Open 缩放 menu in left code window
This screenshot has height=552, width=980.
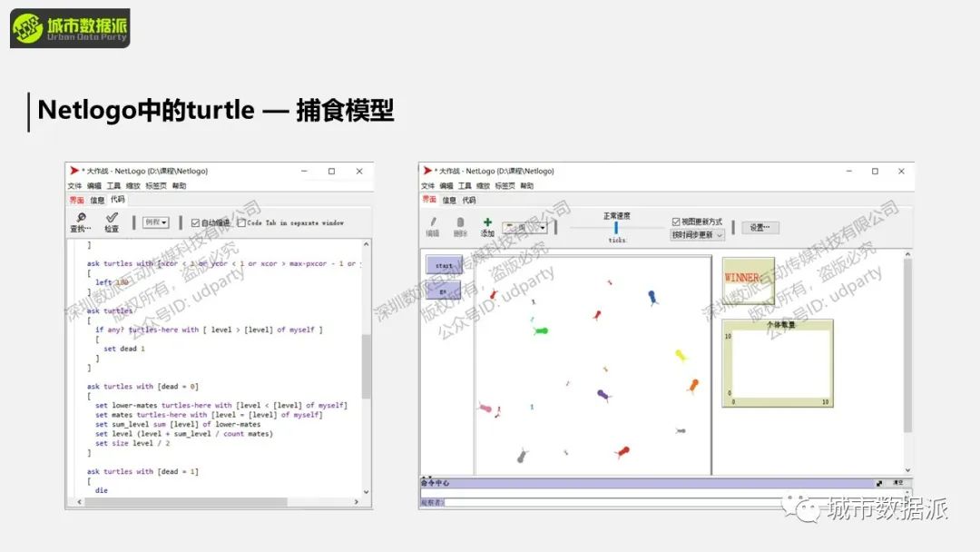pyautogui.click(x=132, y=186)
